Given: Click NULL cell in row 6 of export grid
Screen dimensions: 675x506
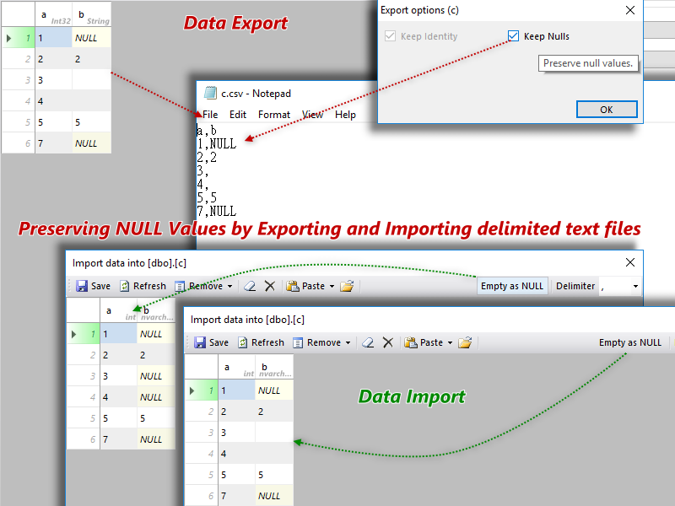Looking at the screenshot, I should pos(91,143).
